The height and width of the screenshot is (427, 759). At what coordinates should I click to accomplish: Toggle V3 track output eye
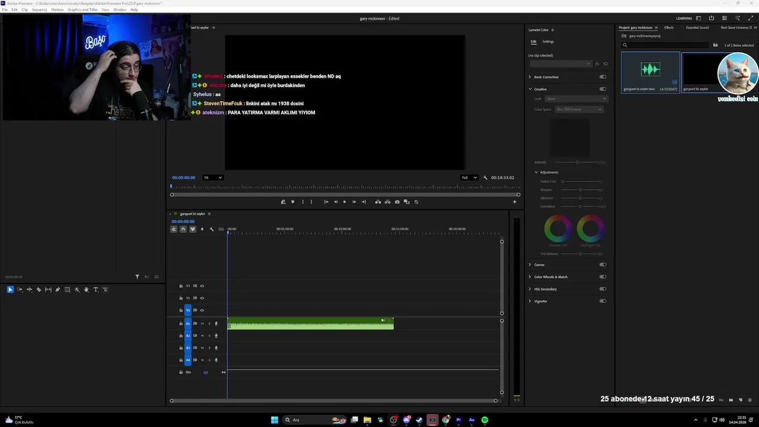coord(202,286)
